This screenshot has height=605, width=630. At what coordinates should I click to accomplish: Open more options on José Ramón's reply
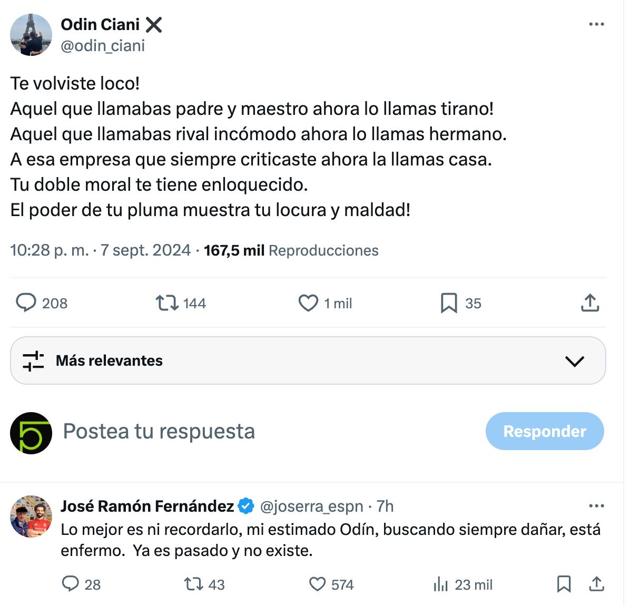tap(596, 506)
